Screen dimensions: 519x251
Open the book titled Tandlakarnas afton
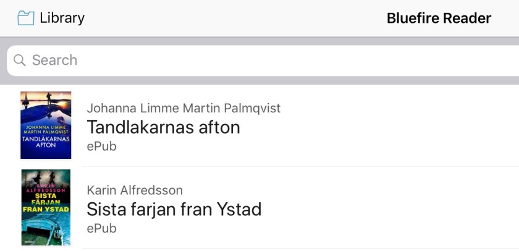pyautogui.click(x=163, y=127)
